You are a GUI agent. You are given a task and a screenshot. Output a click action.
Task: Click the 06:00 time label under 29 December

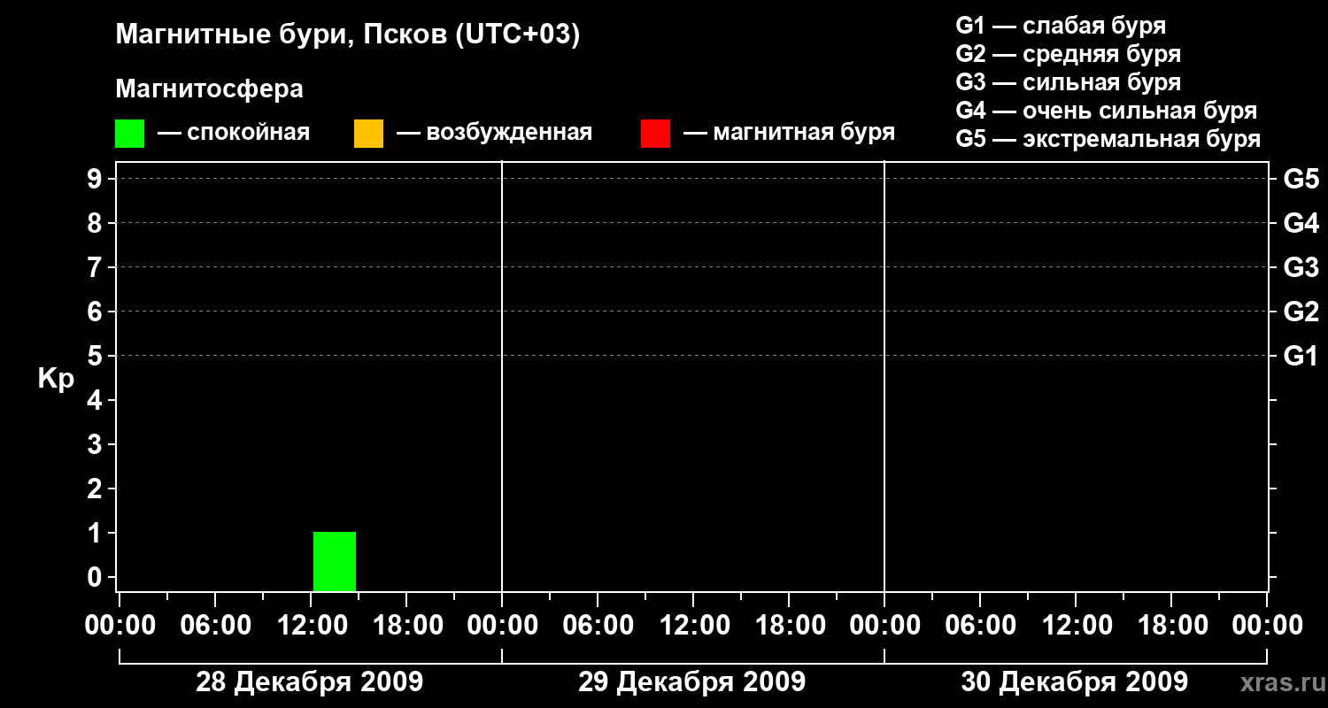coord(598,626)
